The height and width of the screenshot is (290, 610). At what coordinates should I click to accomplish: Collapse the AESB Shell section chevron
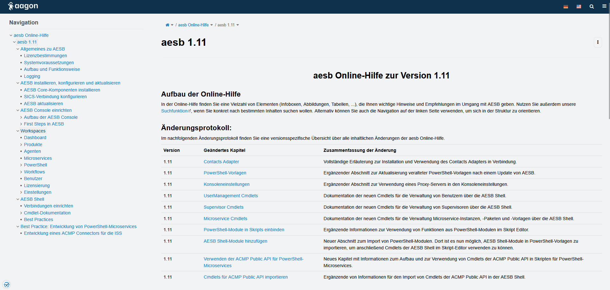click(18, 199)
